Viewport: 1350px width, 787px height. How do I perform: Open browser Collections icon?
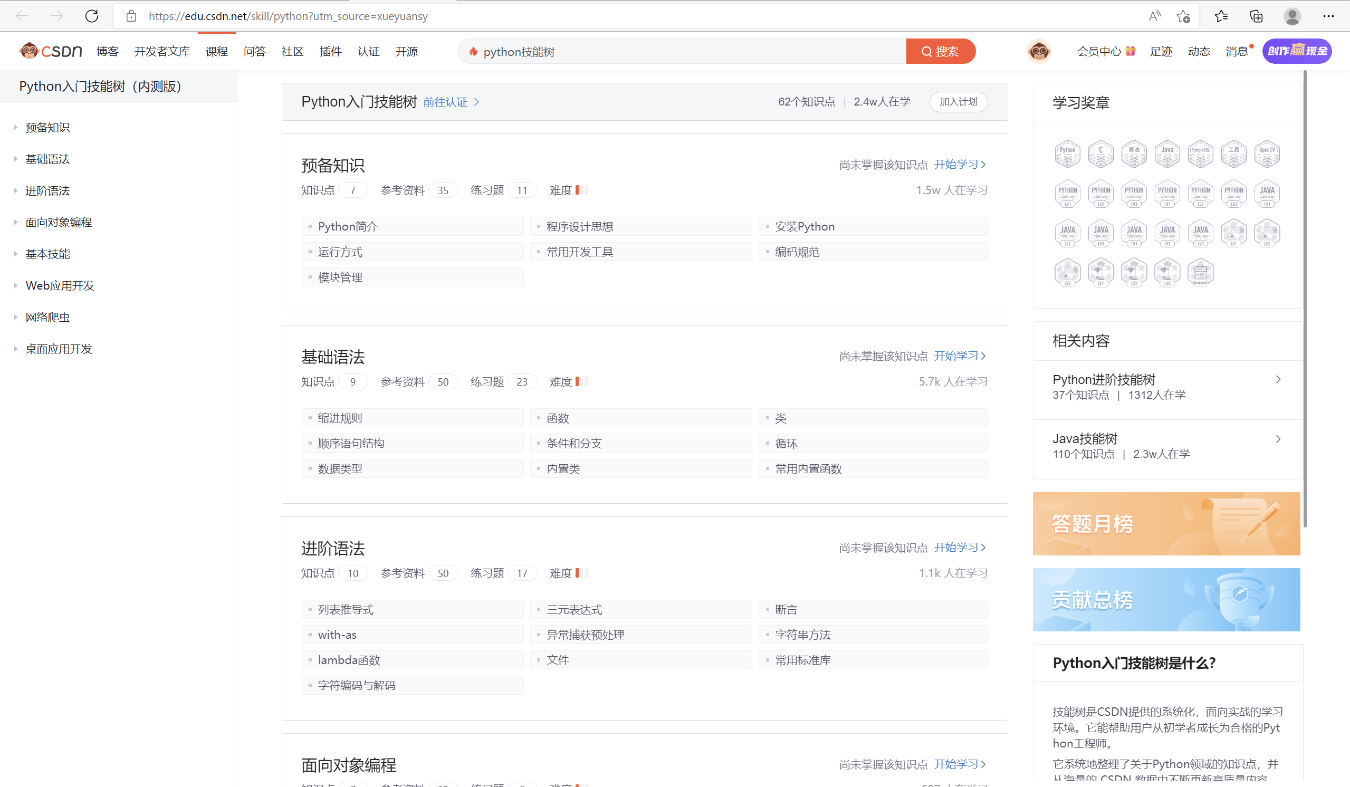1256,16
